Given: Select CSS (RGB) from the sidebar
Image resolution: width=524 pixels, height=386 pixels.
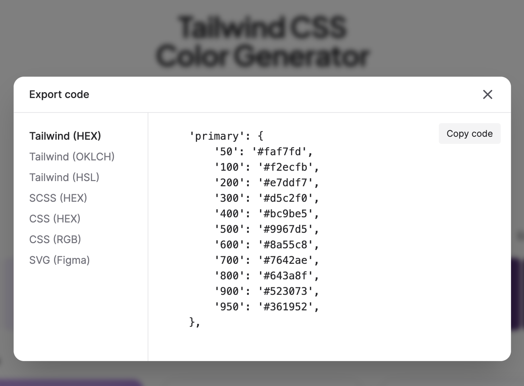Looking at the screenshot, I should tap(55, 239).
